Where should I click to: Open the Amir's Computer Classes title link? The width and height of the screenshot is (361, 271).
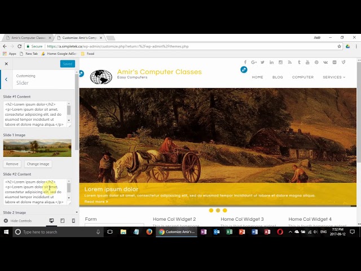click(159, 72)
